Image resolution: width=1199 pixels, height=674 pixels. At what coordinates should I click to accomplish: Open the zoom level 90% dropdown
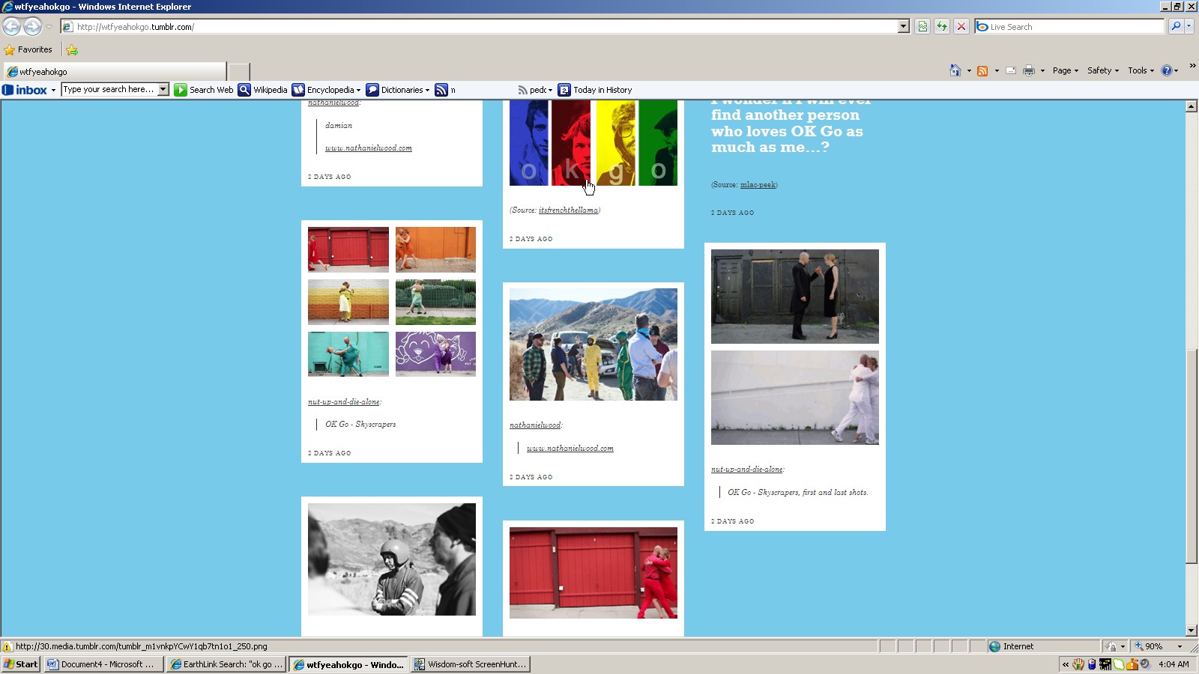1180,646
